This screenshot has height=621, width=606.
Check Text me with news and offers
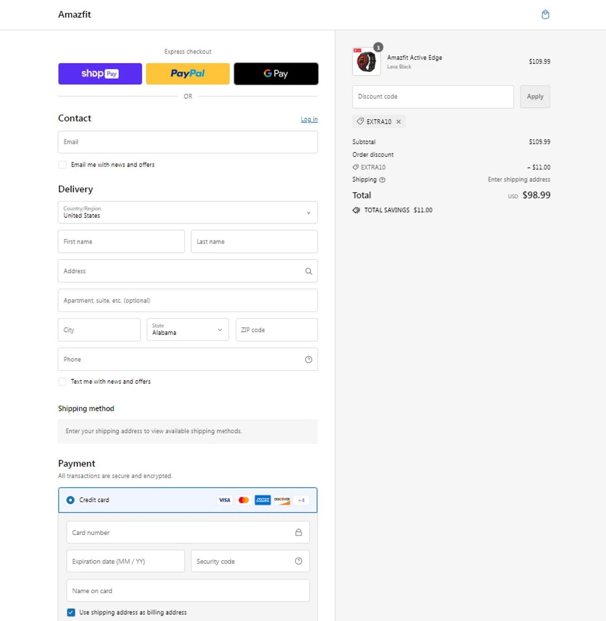(x=63, y=382)
